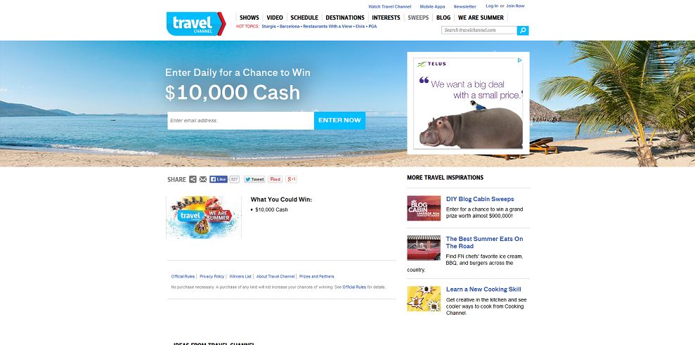Pin the page with Pinit

[275, 179]
